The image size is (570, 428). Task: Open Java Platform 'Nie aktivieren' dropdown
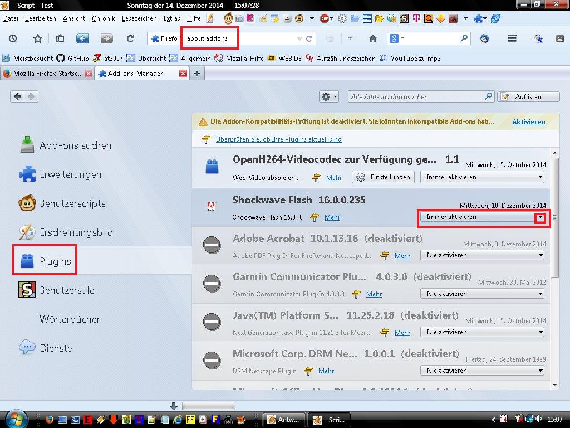(482, 332)
